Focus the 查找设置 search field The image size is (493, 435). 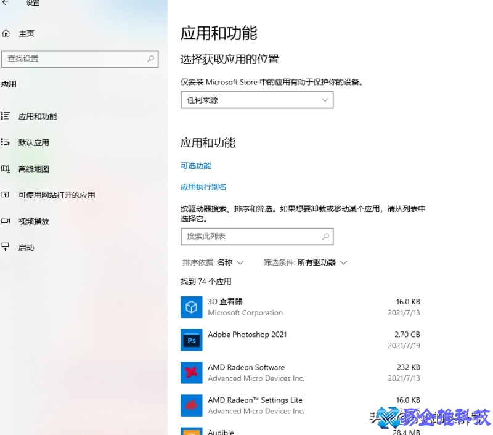click(80, 59)
